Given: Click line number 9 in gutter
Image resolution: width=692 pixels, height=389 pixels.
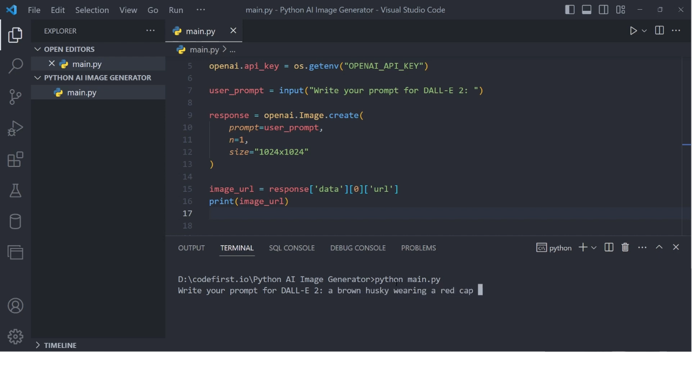Looking at the screenshot, I should (x=190, y=115).
